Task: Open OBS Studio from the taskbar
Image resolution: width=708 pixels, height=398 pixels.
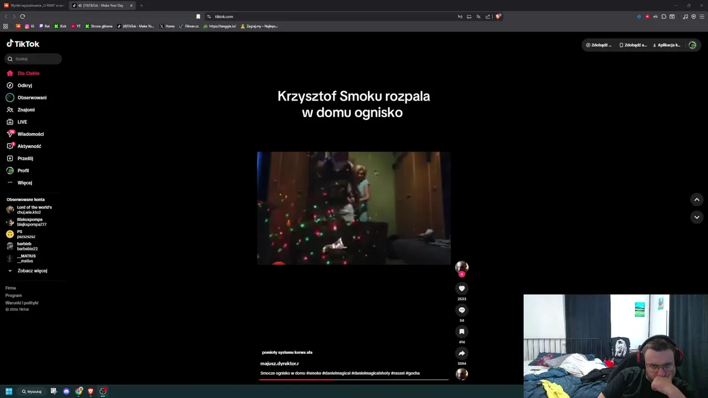Action: 103,391
